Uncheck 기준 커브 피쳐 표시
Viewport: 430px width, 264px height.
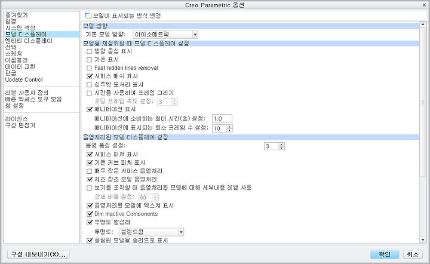click(x=89, y=163)
